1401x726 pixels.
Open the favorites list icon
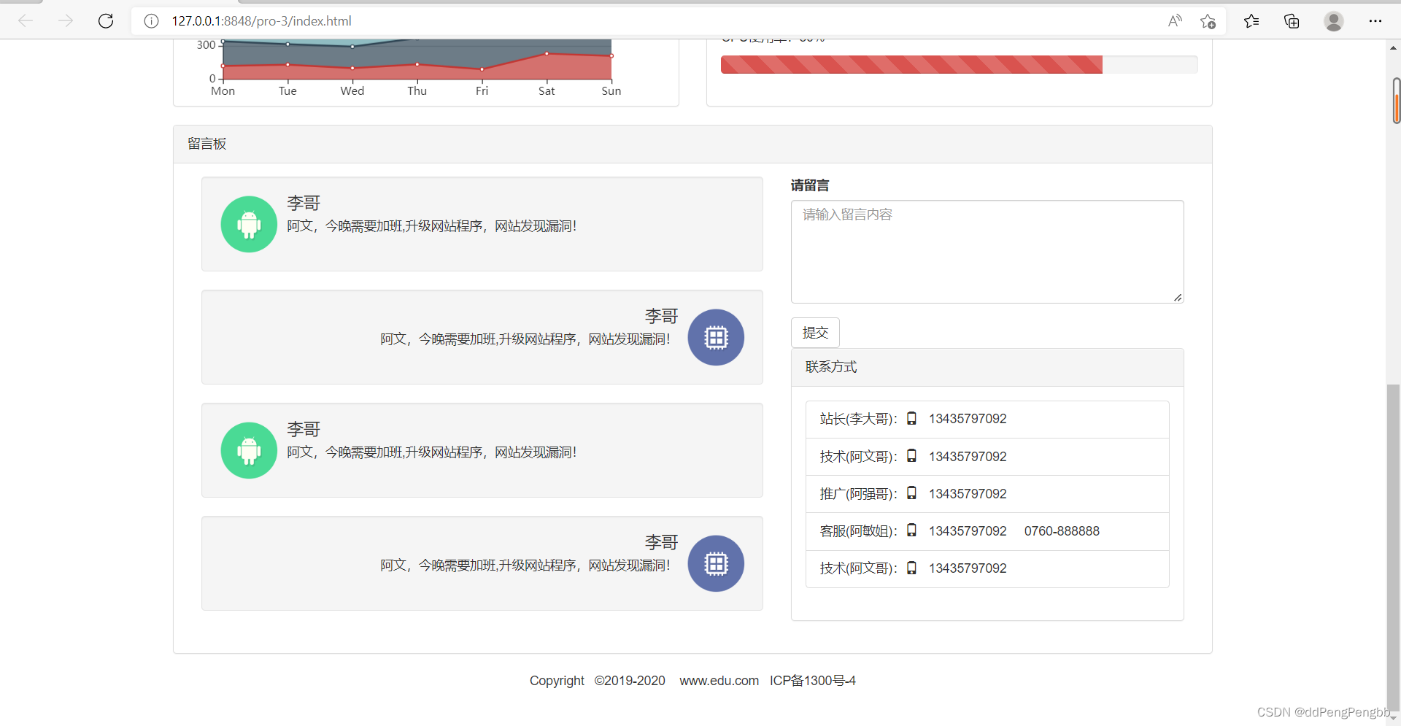pyautogui.click(x=1251, y=21)
